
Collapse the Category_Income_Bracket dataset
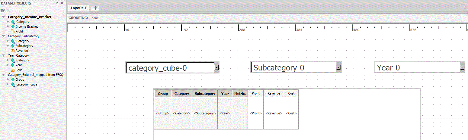(x=3, y=17)
